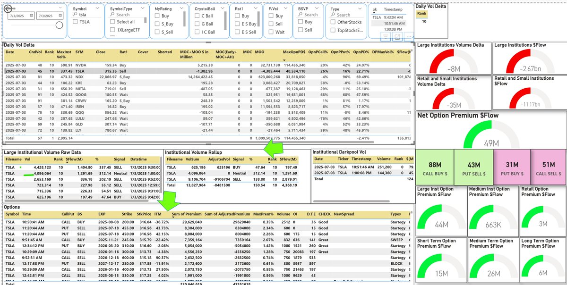Click the SymbolType Search box
Image resolution: width=567 pixels, height=285 pixels.
tap(127, 15)
